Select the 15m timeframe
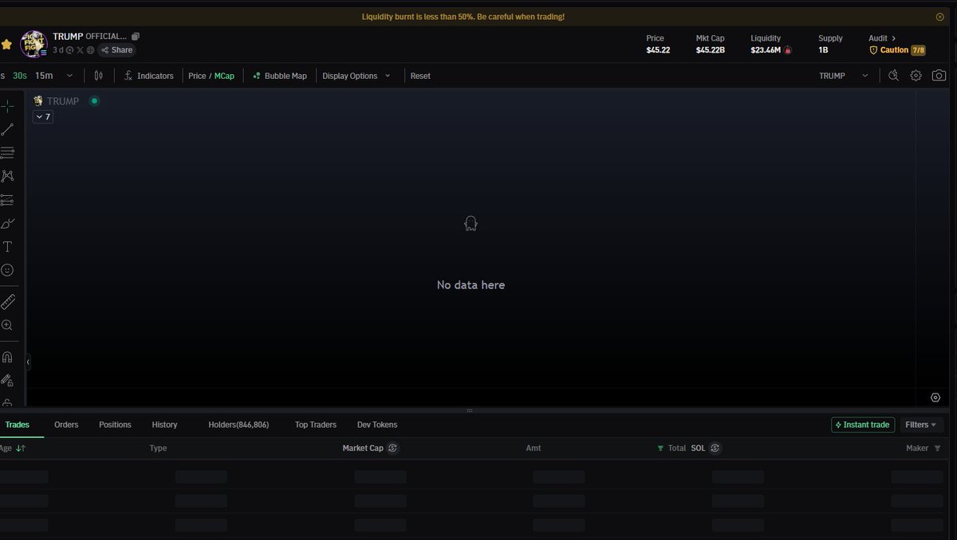The width and height of the screenshot is (957, 540). tap(44, 76)
